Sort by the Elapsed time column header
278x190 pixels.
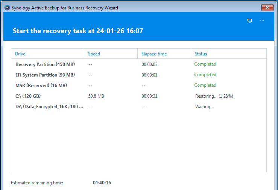[x=164, y=54]
